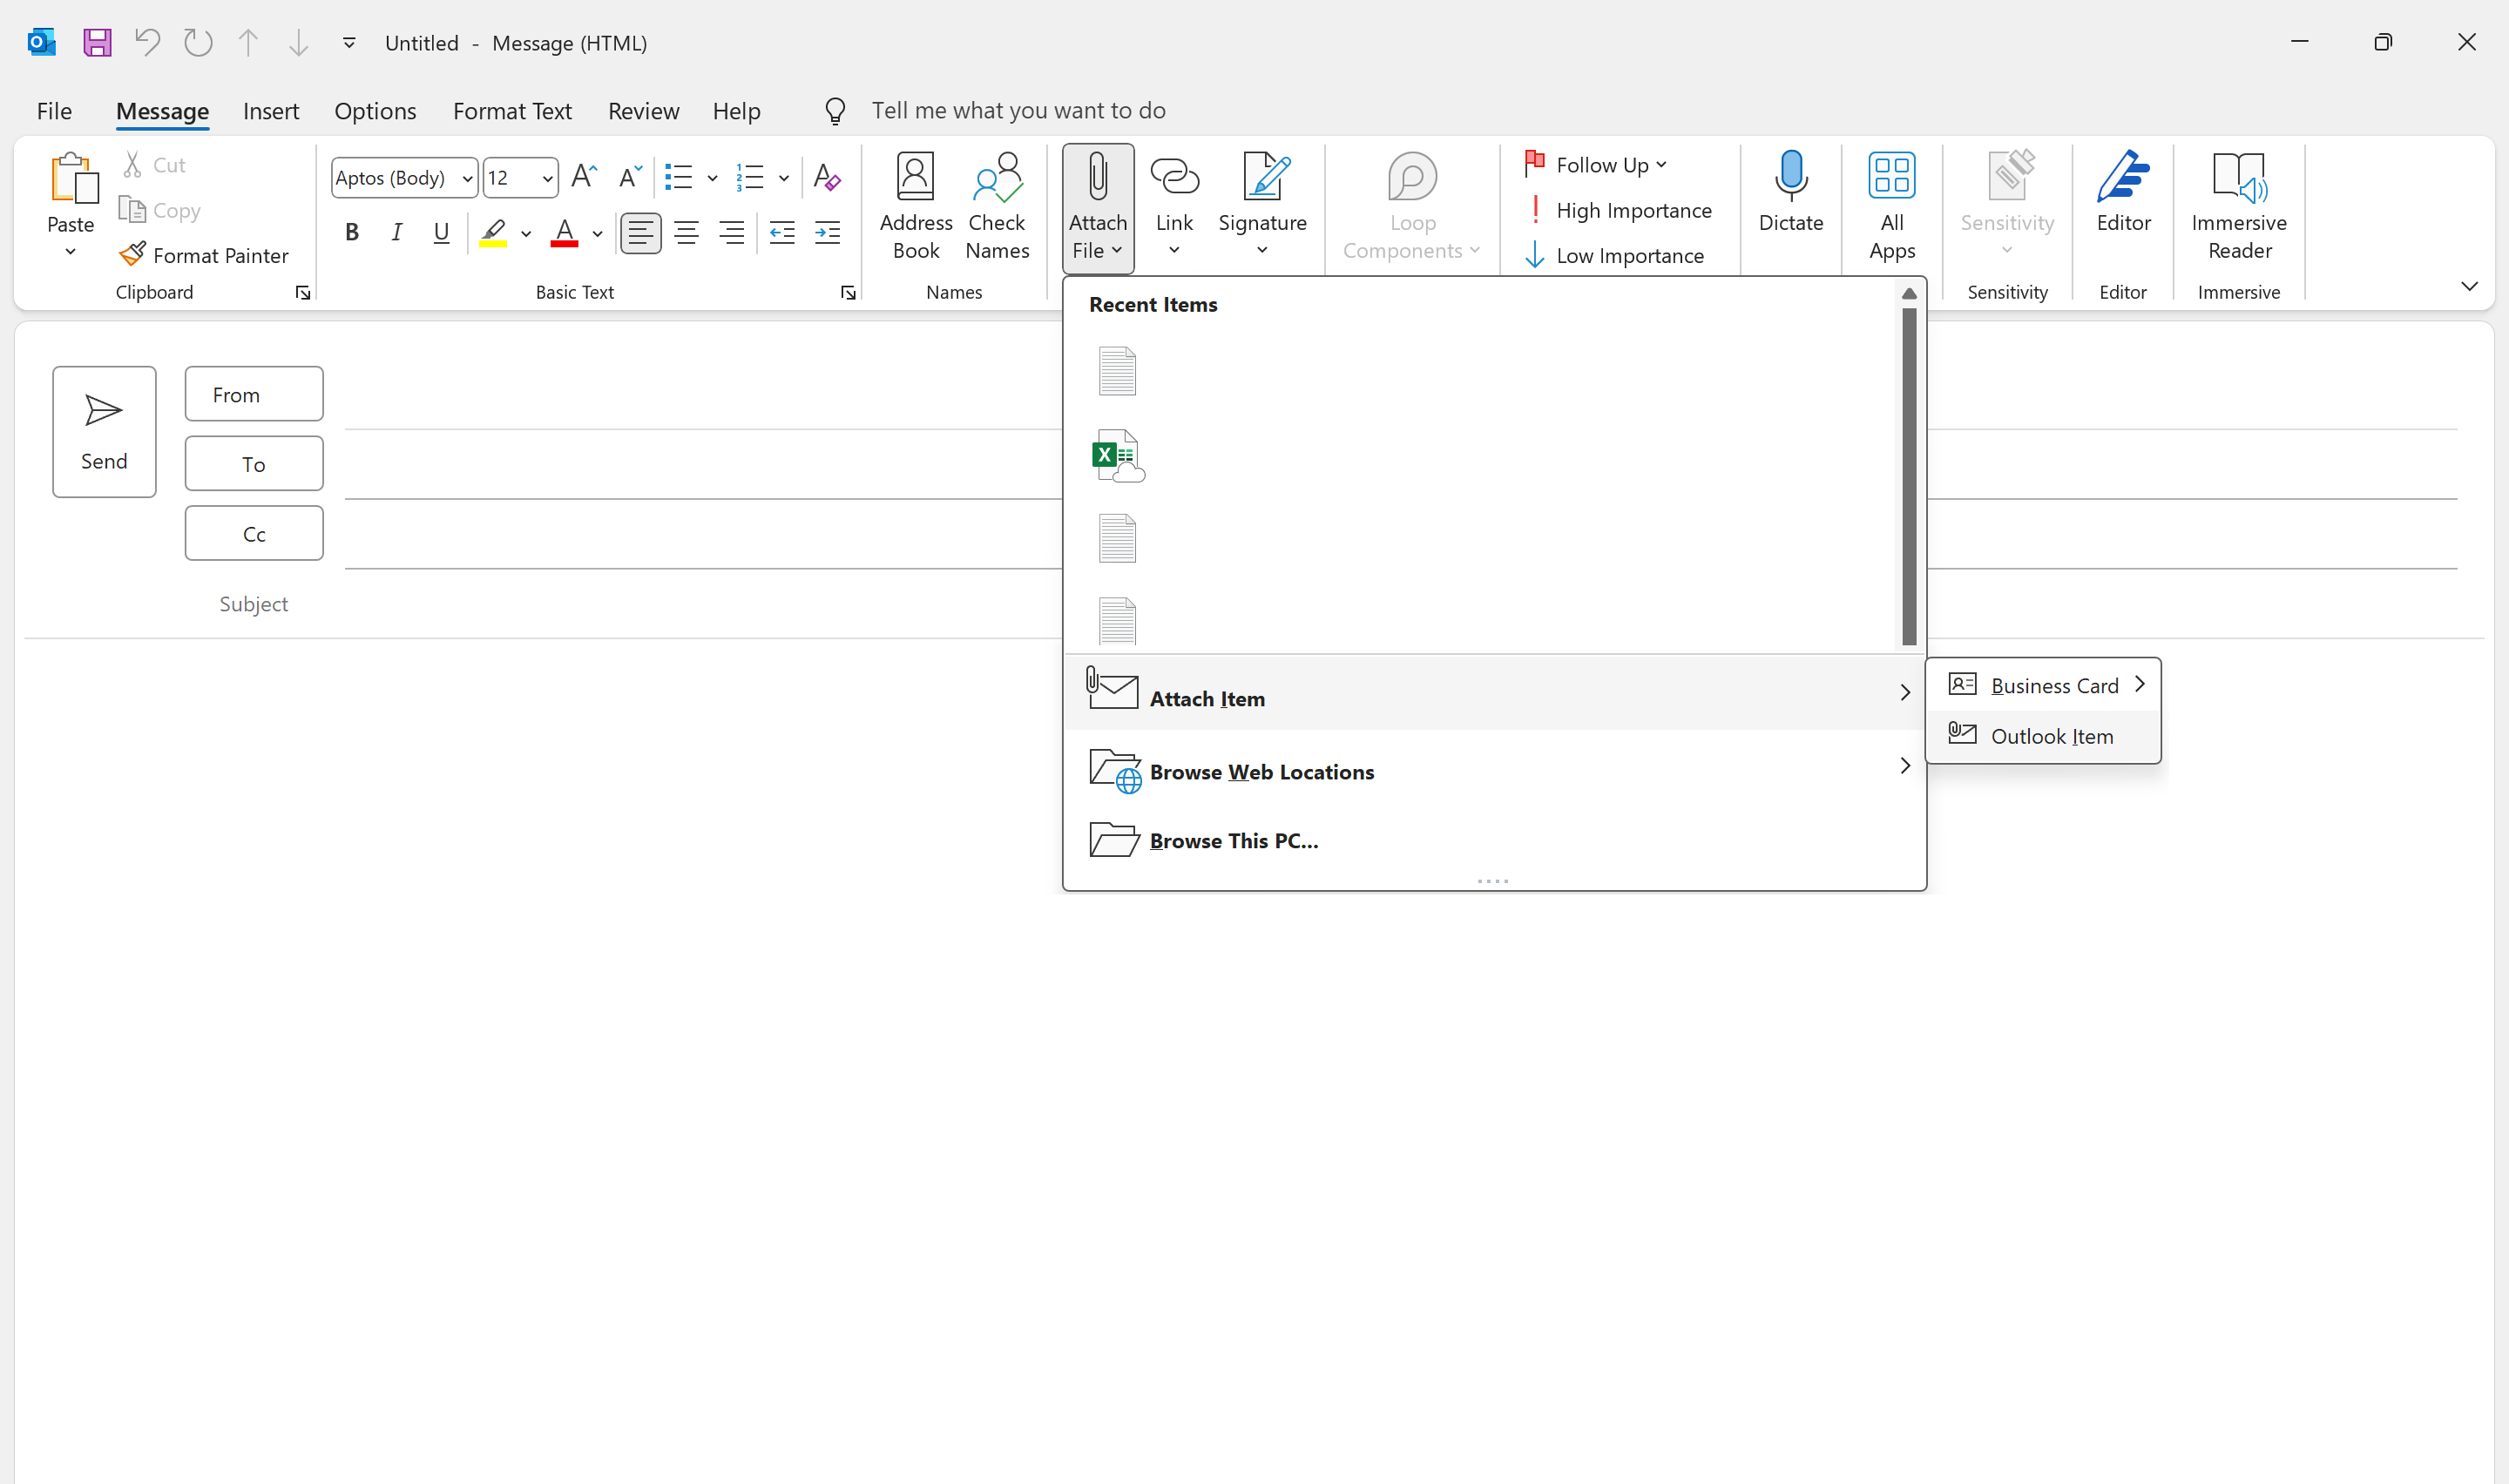Toggle Center alignment

pos(686,232)
